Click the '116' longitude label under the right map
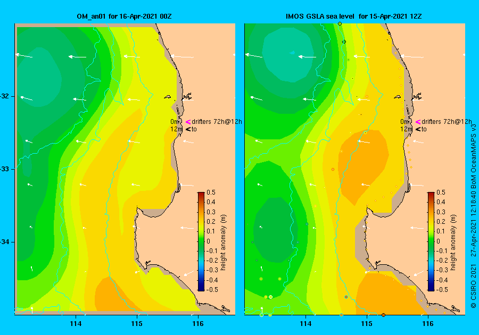The image size is (479, 335). (x=428, y=324)
